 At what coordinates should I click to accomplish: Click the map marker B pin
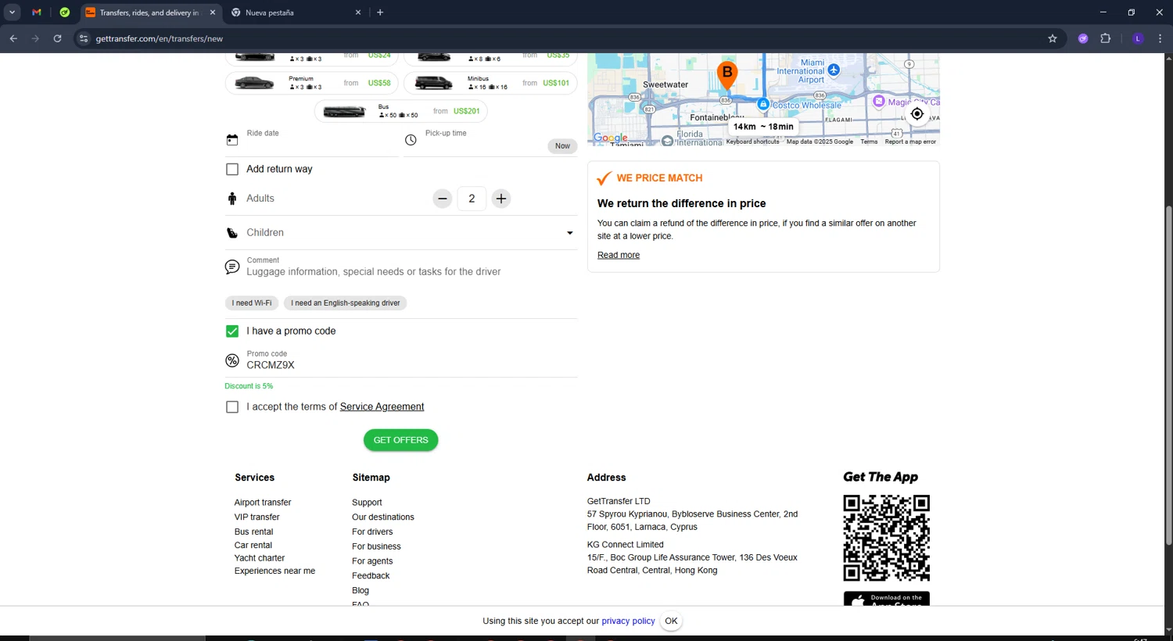[x=727, y=75]
